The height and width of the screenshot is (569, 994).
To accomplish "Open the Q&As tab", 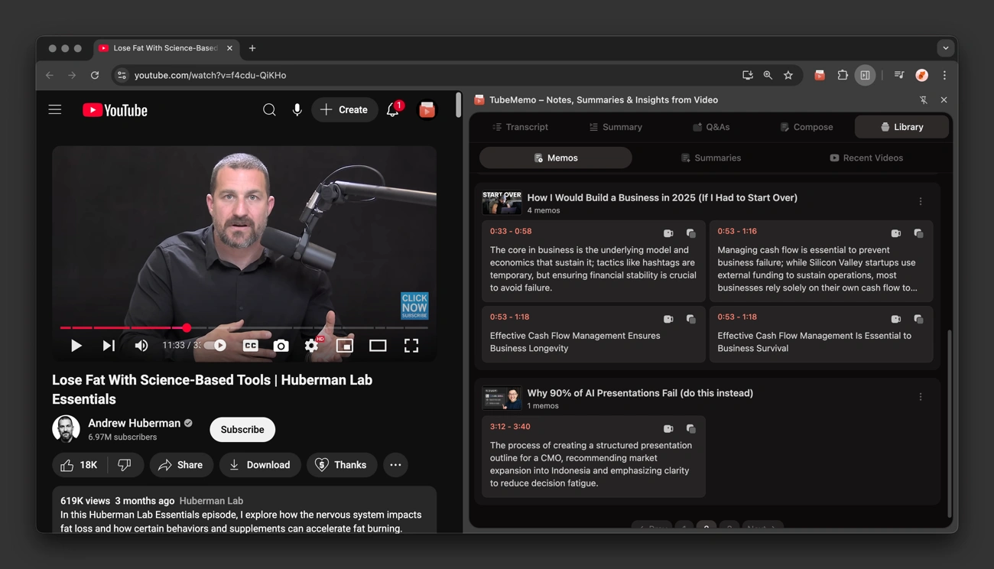I will coord(711,127).
